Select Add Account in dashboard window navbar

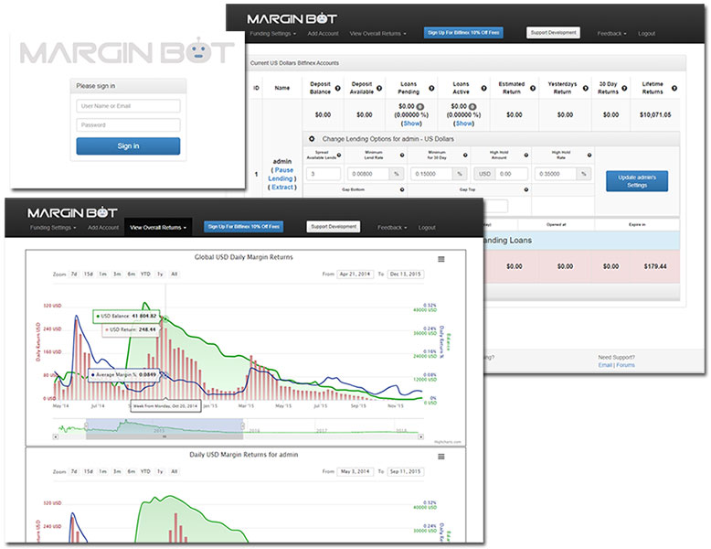coord(323,34)
